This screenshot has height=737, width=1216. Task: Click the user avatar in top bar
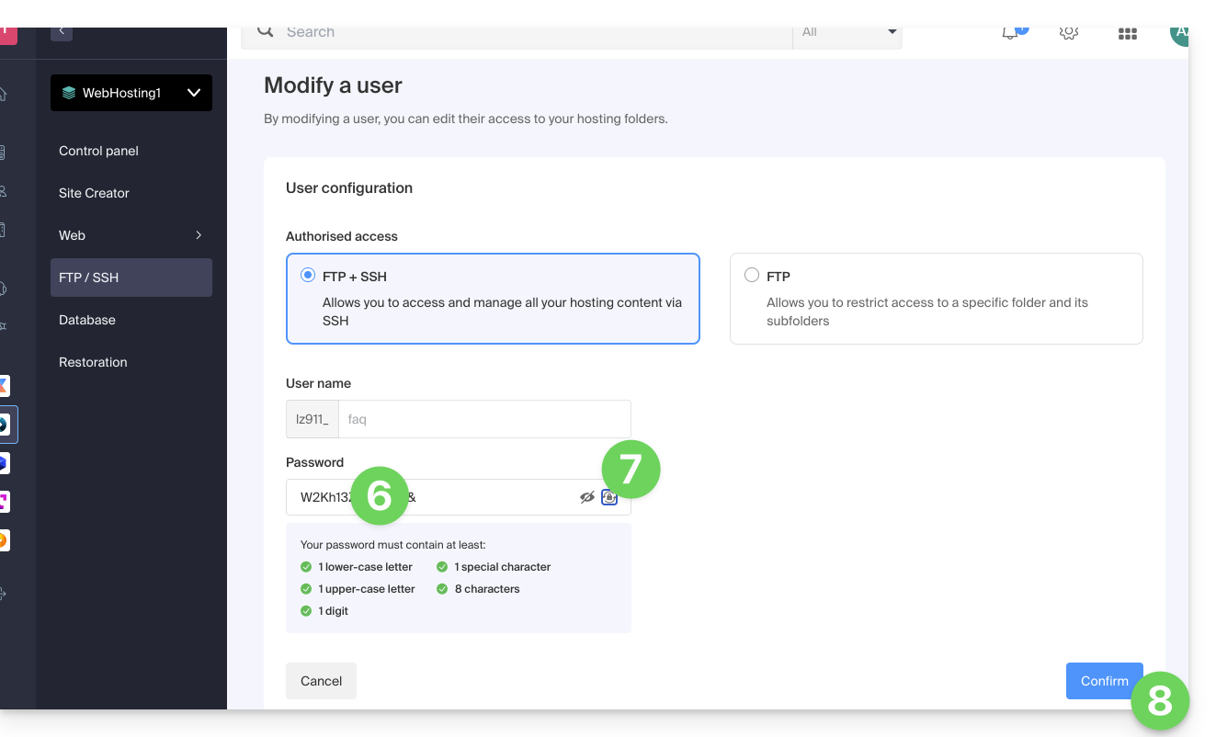1179,33
